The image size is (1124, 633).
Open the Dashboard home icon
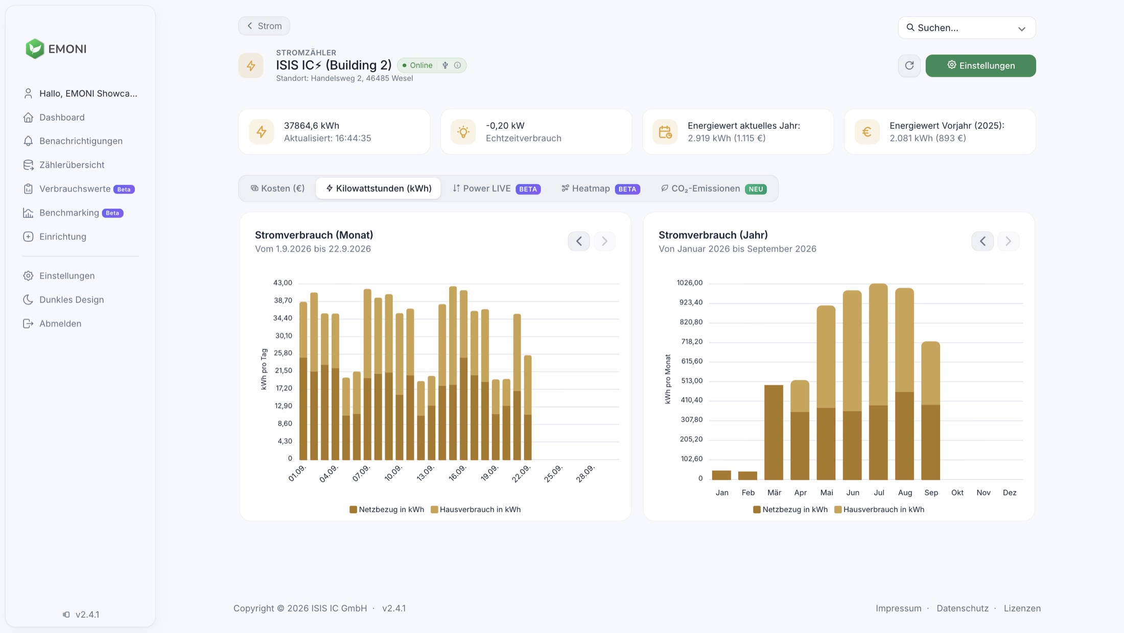click(28, 118)
